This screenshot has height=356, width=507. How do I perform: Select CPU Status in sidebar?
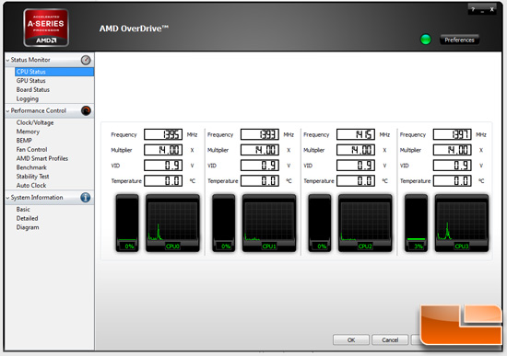54,72
